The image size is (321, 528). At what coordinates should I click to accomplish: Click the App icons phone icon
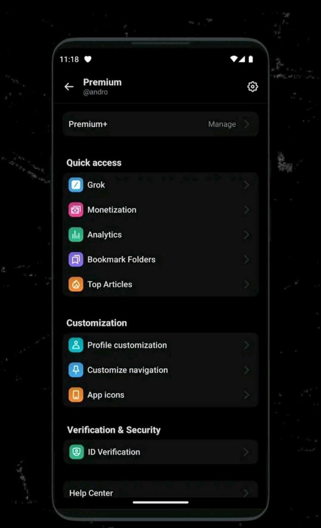[76, 395]
